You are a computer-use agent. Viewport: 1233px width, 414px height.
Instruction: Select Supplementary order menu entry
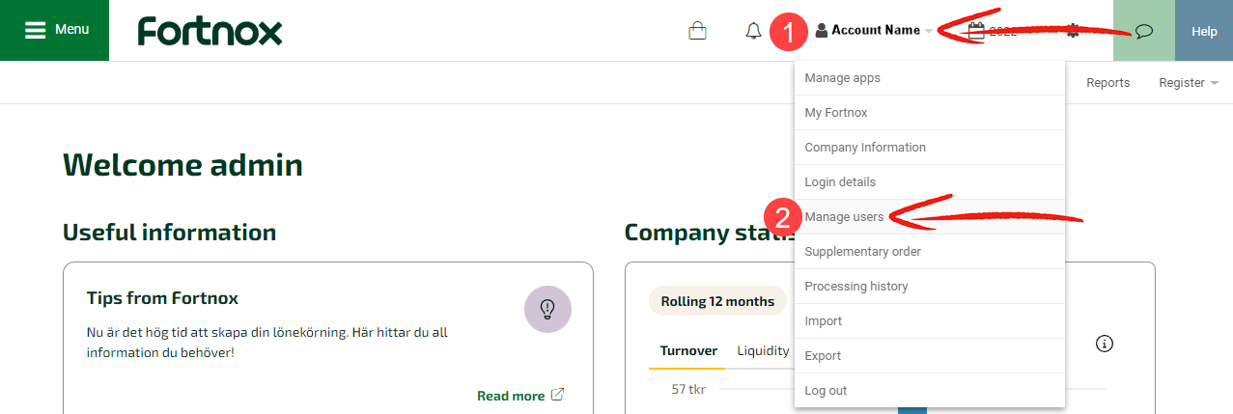pyautogui.click(x=930, y=252)
